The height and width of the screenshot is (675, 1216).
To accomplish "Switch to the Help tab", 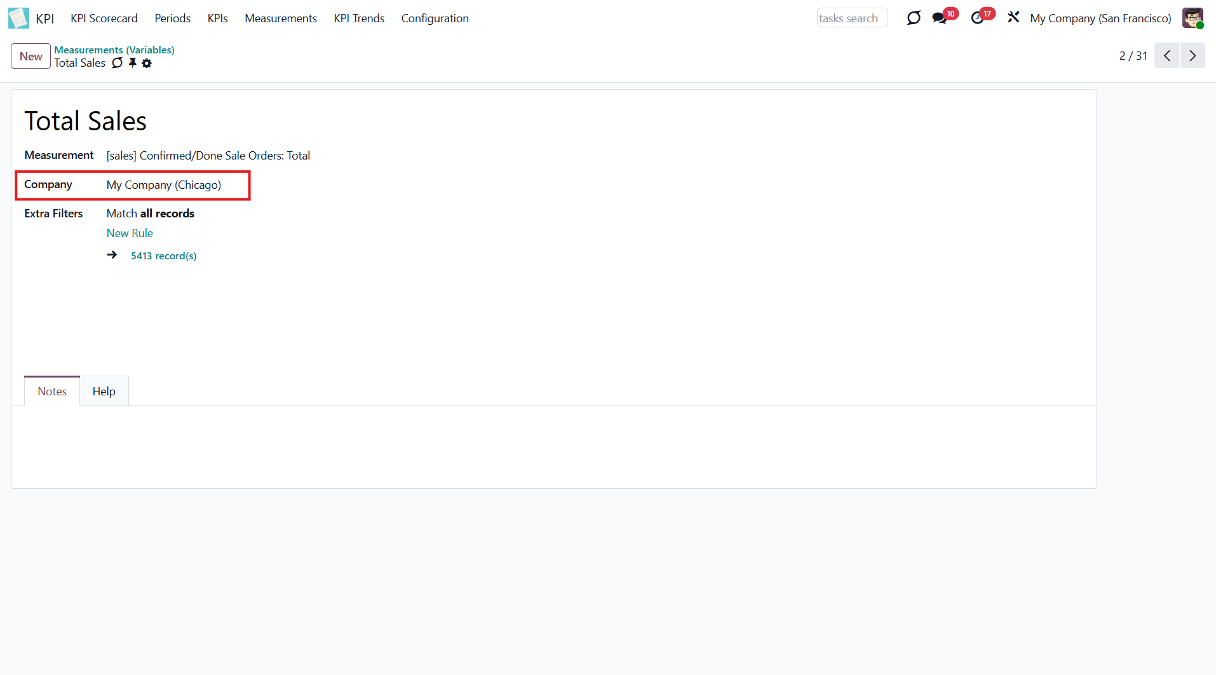I will tap(104, 392).
